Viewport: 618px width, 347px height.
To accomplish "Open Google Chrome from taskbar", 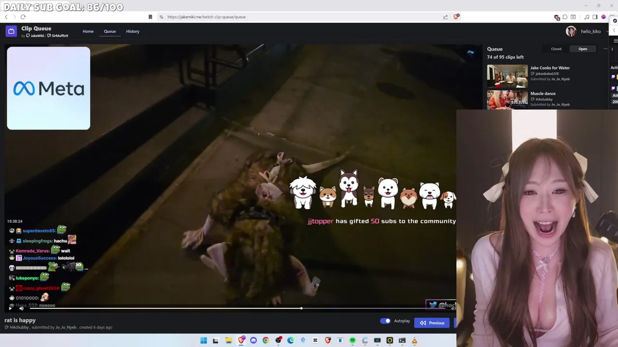I will [266, 341].
